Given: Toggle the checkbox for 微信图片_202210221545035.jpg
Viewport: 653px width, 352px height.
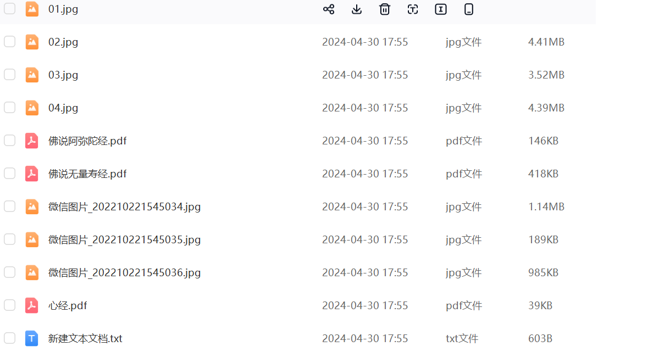Looking at the screenshot, I should point(10,239).
